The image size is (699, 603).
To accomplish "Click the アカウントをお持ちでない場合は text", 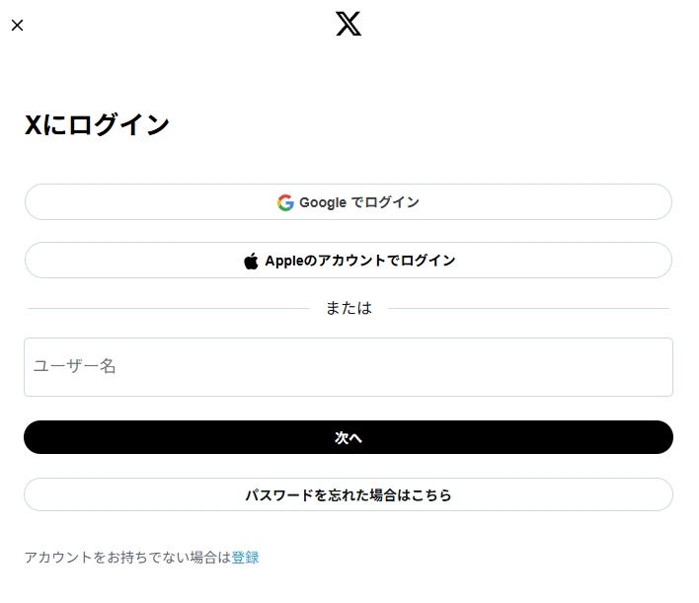I will pyautogui.click(x=127, y=558).
